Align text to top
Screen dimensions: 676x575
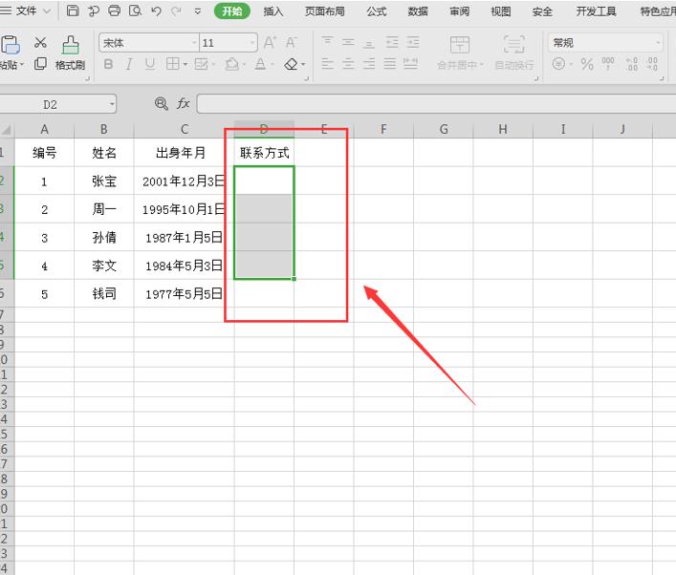click(327, 42)
